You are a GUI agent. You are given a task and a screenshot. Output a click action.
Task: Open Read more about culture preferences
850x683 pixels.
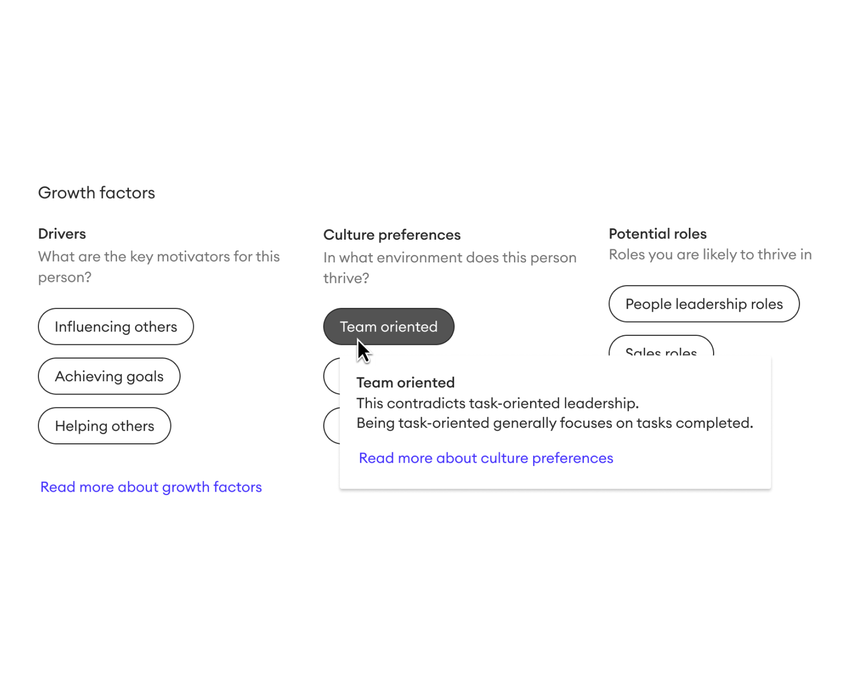pos(486,458)
